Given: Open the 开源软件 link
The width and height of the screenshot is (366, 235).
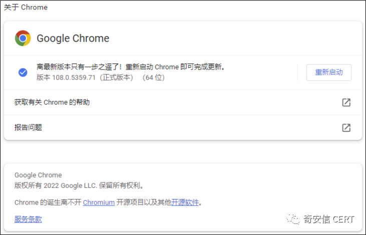Looking at the screenshot, I should pos(185,202).
